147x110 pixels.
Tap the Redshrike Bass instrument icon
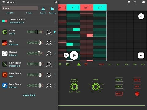(x=5, y=43)
